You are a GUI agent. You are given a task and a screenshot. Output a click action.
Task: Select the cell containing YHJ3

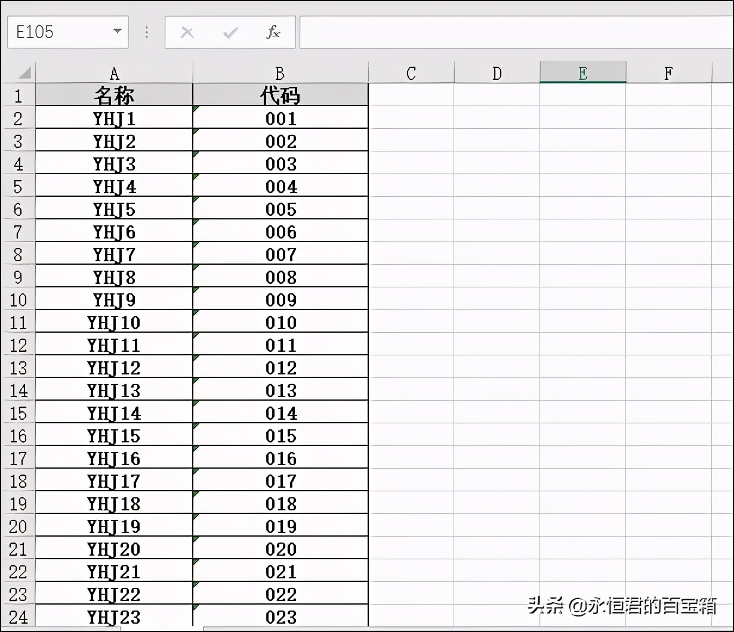point(114,163)
